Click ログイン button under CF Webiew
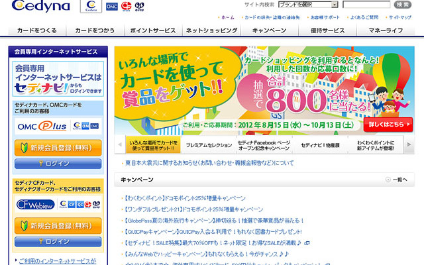424x265 pixels. [58, 241]
